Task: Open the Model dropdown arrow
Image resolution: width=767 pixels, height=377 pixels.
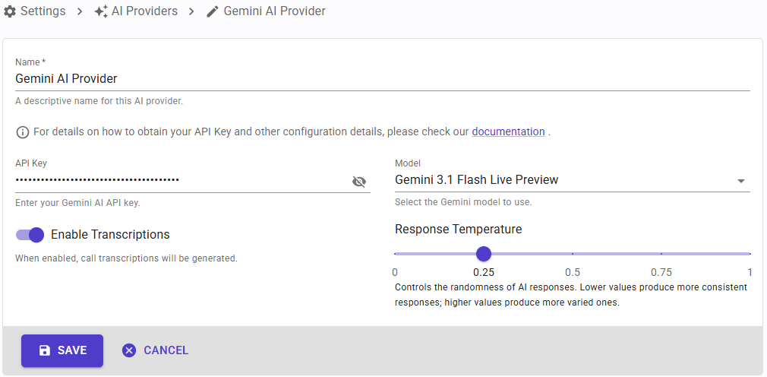Action: point(741,181)
